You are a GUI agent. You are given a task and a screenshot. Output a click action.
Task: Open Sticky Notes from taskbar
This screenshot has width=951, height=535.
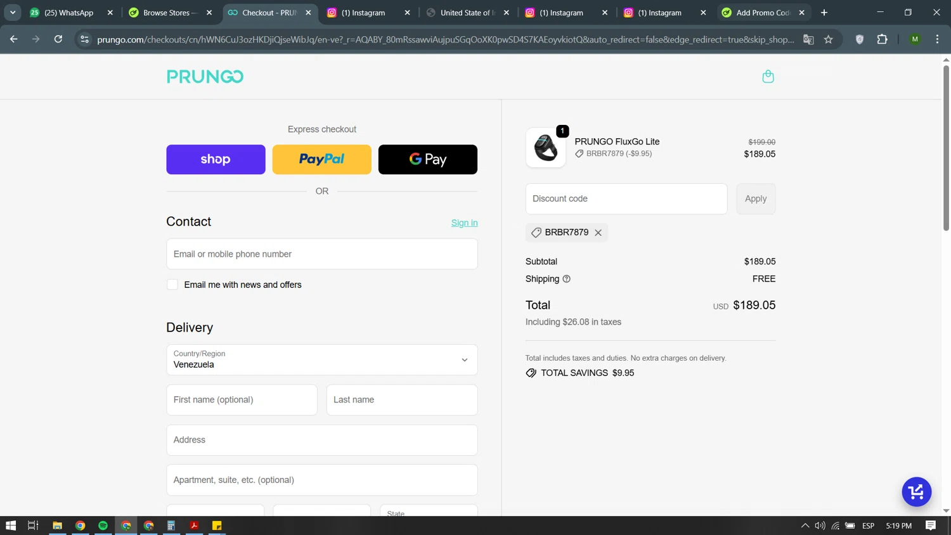tap(217, 525)
